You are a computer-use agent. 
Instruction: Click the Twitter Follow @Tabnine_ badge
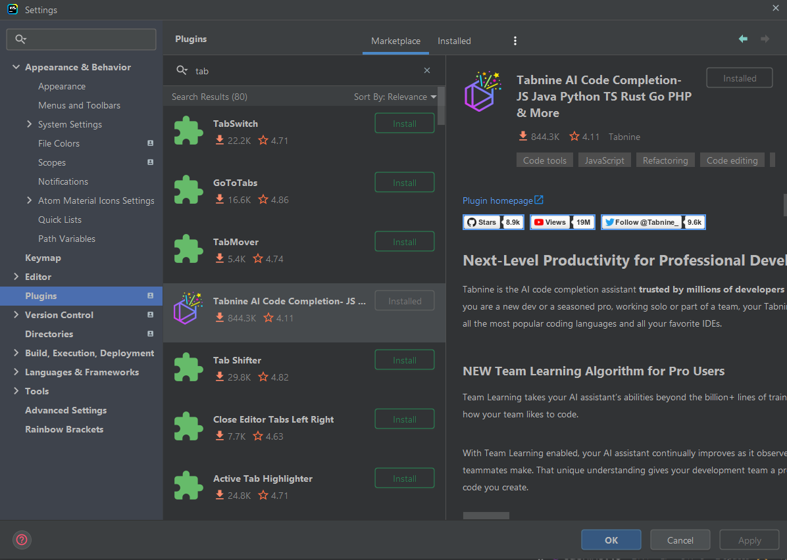653,222
